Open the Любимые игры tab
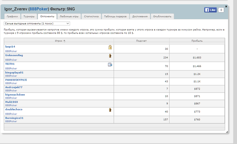Screen dimensions: 237x144 click(69, 16)
